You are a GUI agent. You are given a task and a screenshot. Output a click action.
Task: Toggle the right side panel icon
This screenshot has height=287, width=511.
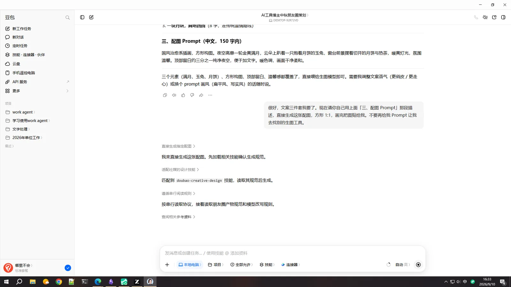(x=503, y=17)
